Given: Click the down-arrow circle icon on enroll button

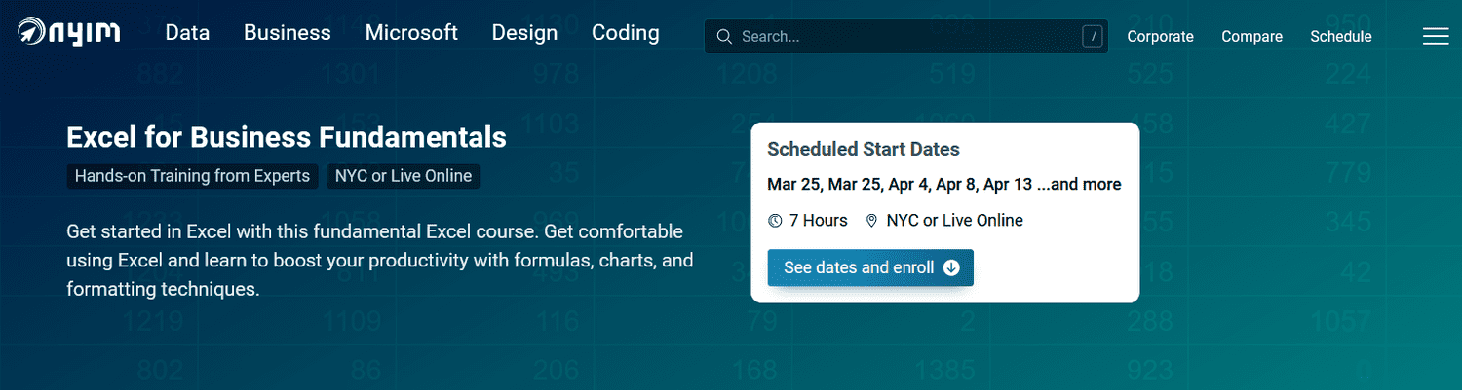Looking at the screenshot, I should point(952,267).
